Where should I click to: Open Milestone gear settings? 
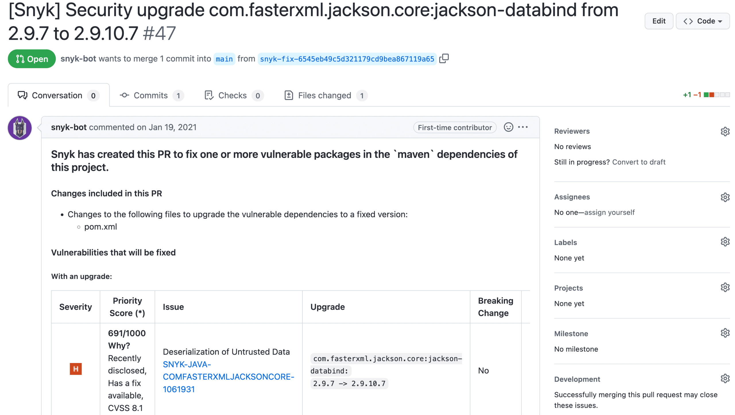tap(725, 333)
